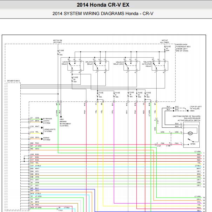Viewport: 212px width, 212px height.
Task: Click the 'W7 LT GRN' pin label
Action: [36, 146]
